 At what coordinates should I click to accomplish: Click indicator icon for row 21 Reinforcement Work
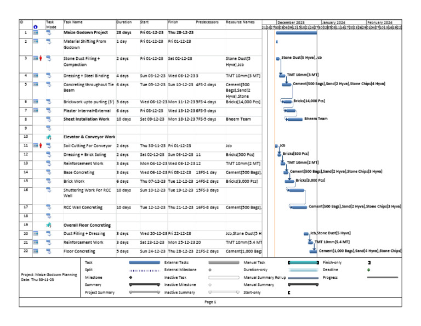pyautogui.click(x=36, y=242)
